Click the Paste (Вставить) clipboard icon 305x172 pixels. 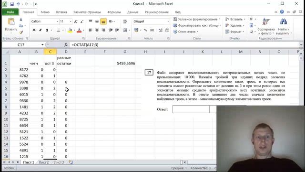pos(11,21)
